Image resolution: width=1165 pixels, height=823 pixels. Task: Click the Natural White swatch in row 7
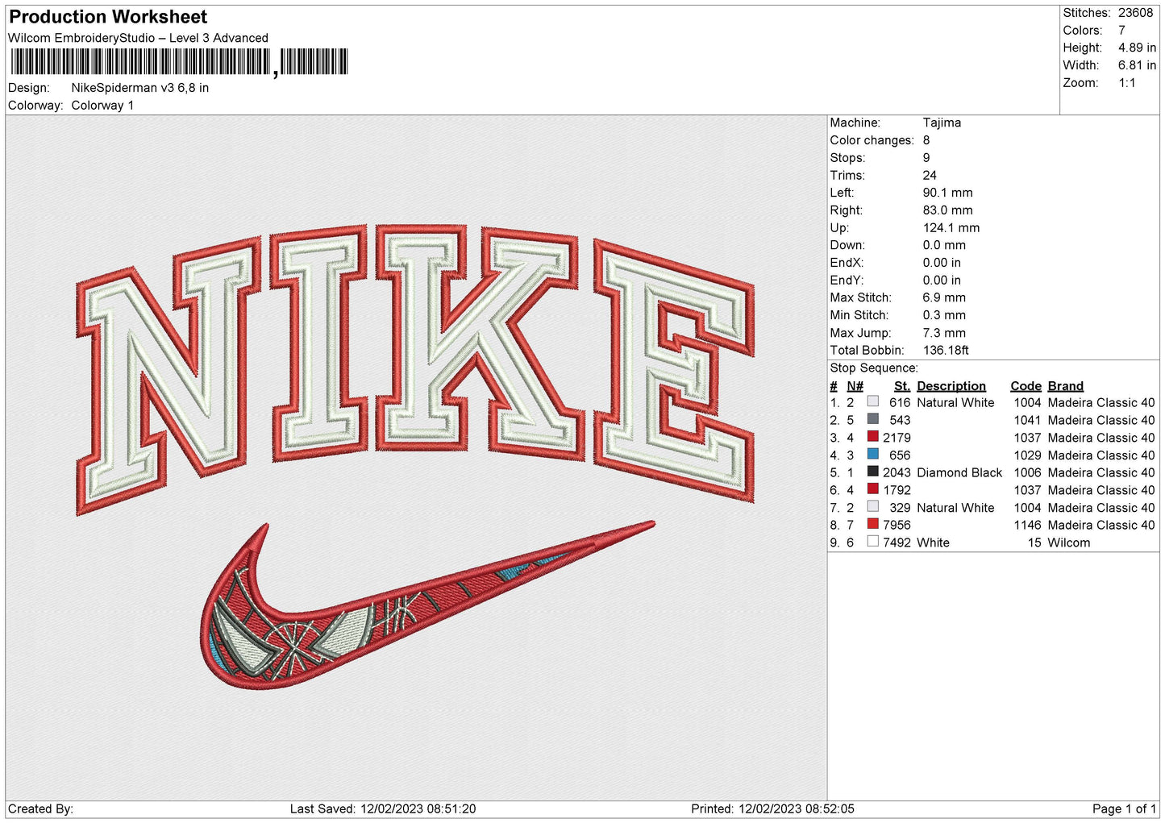[x=872, y=507]
